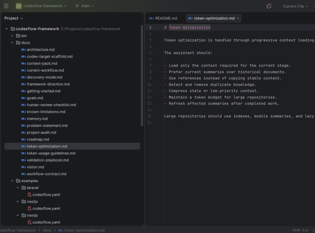Click the laravel codexflow.yaml file icon
This screenshot has height=233, width=315.
pyautogui.click(x=29, y=195)
